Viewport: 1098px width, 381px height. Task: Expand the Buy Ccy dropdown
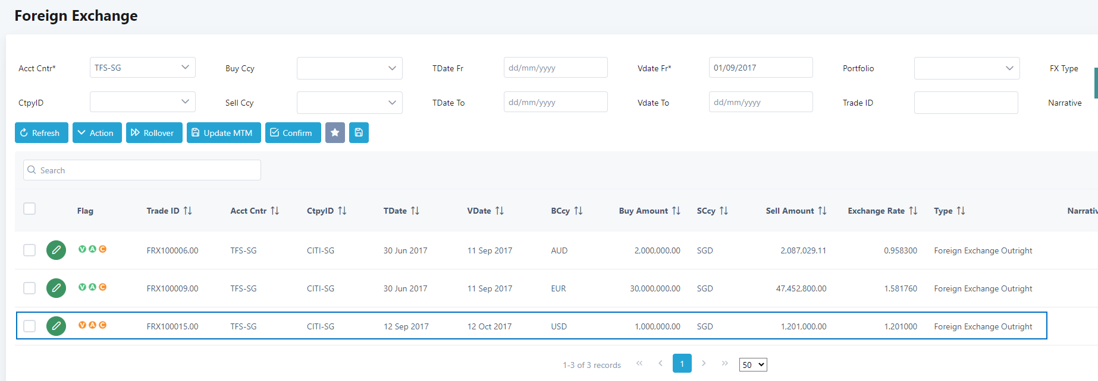349,68
